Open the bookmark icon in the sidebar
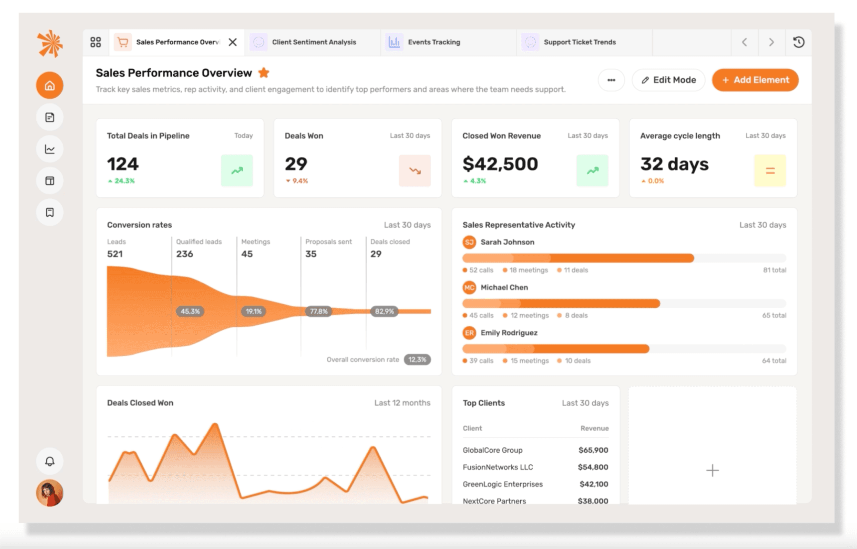Viewport: 857px width, 549px height. click(x=50, y=212)
